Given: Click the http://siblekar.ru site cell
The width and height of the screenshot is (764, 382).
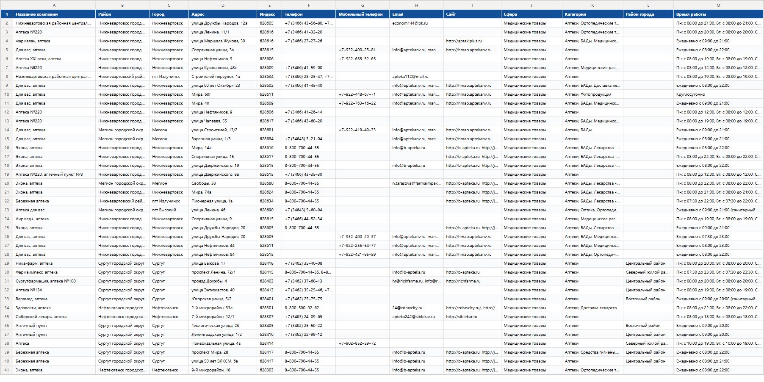Looking at the screenshot, I should [x=472, y=317].
